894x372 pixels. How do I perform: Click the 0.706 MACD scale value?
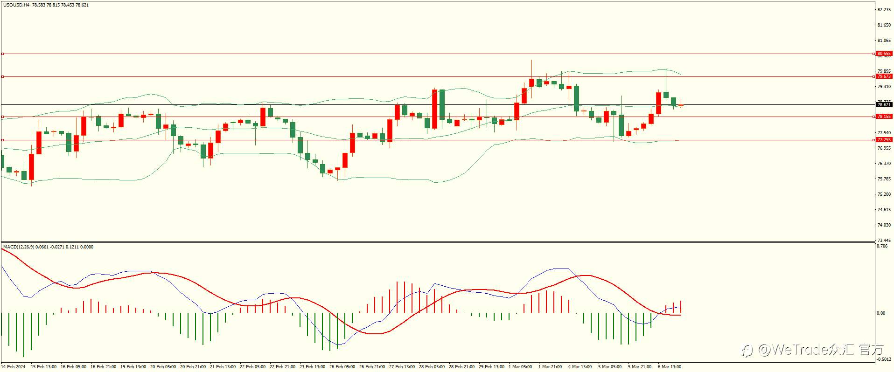(882, 246)
